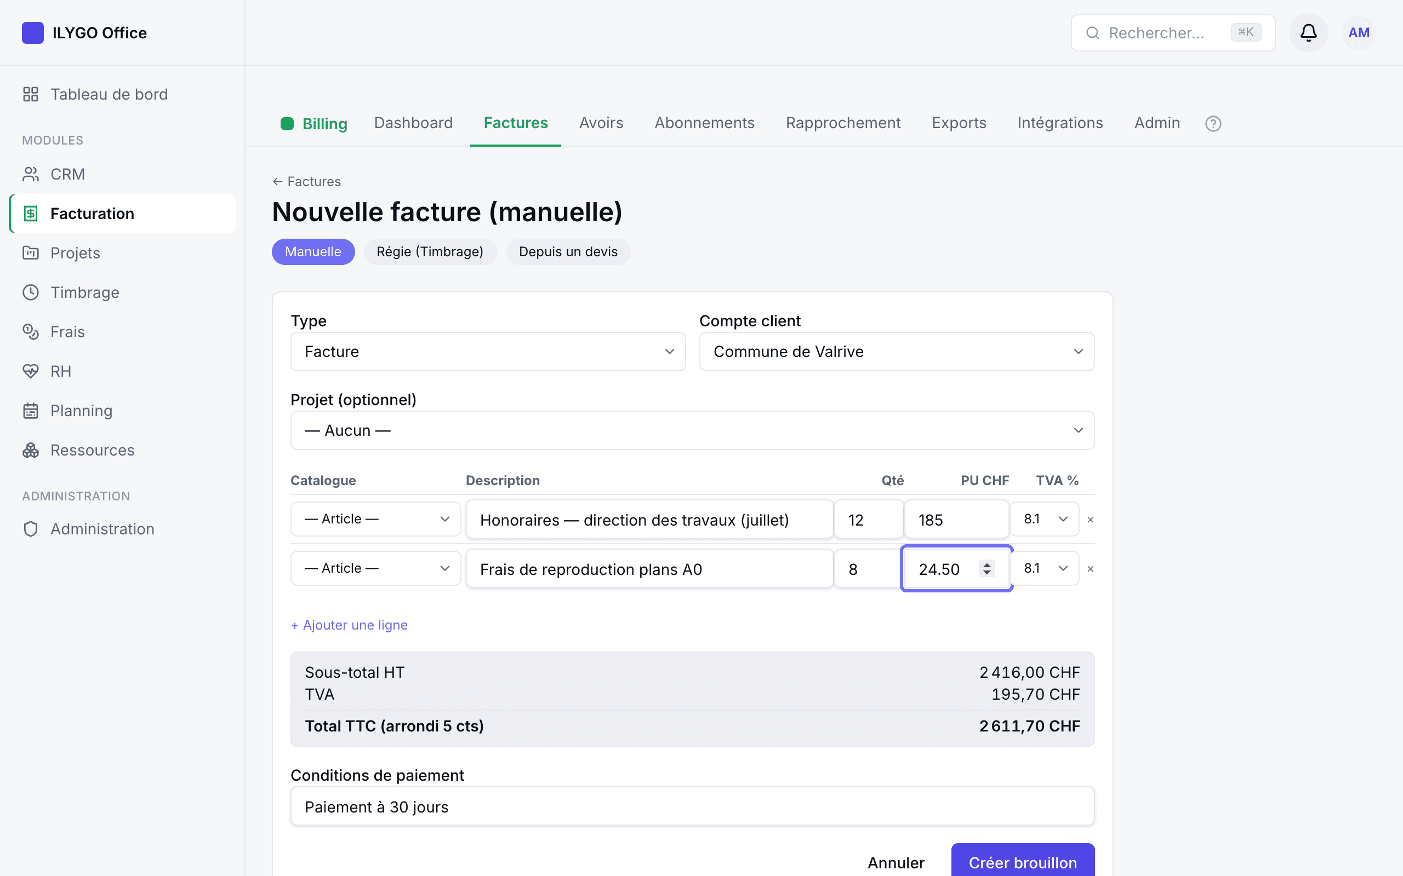Image resolution: width=1403 pixels, height=876 pixels.
Task: Click the Honoraires description field
Action: tap(649, 520)
